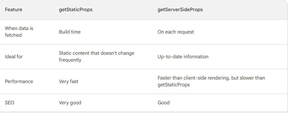Screen dimensions: 288x113
Task: Click the 'Up-to-date information' cell
Action: (x=183, y=57)
